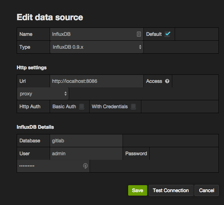Expand the proxy access mode dropdown
224x205 pixels.
43,94
